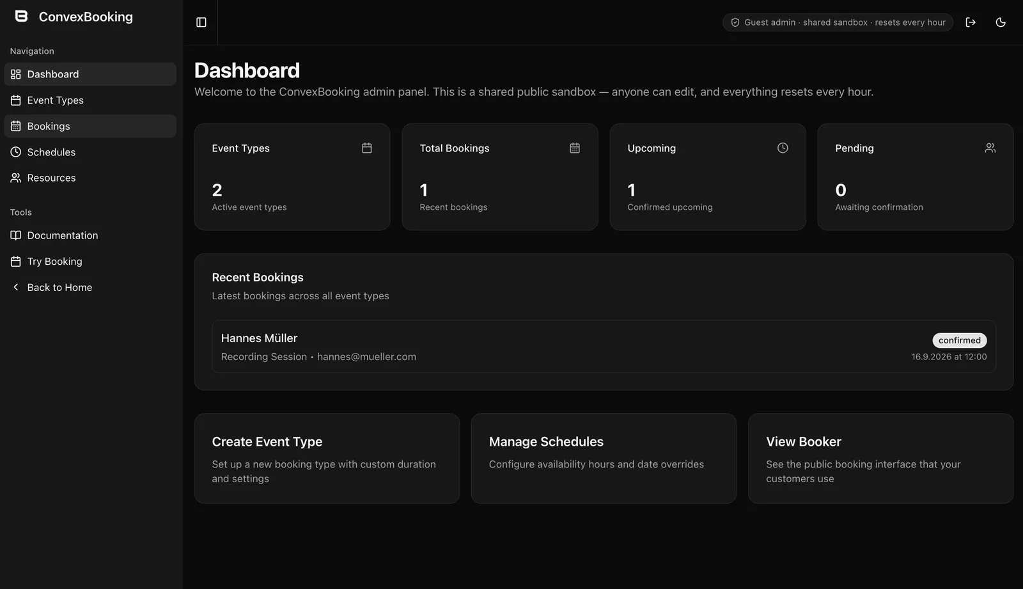Select the Hannes Müller booking row

coord(604,347)
